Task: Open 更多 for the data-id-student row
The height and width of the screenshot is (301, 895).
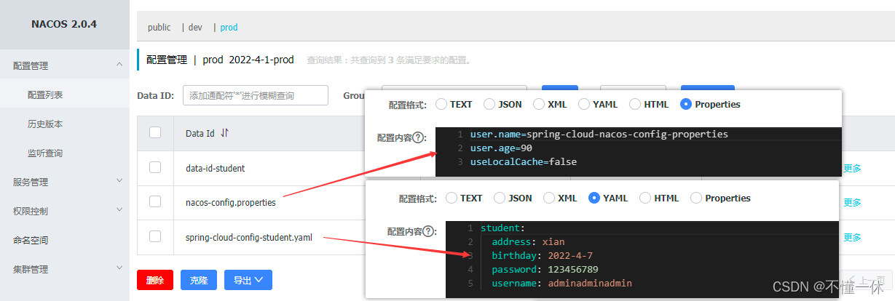Action: 852,168
